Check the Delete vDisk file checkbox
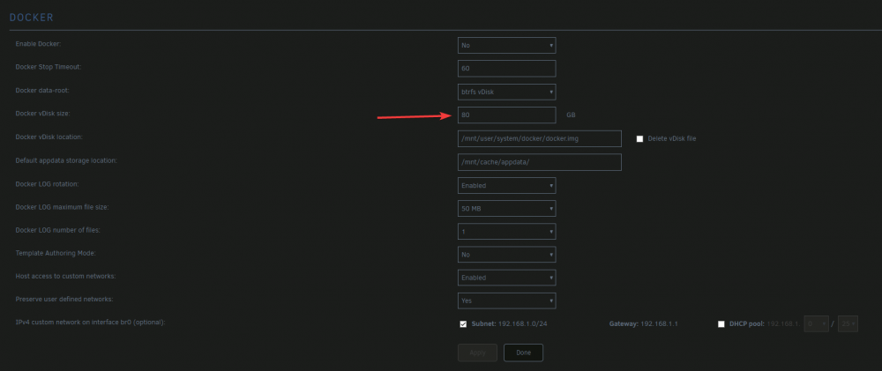Image resolution: width=882 pixels, height=371 pixels. click(639, 139)
